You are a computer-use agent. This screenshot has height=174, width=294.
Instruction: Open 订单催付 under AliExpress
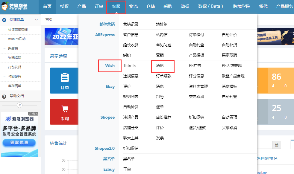196,35
